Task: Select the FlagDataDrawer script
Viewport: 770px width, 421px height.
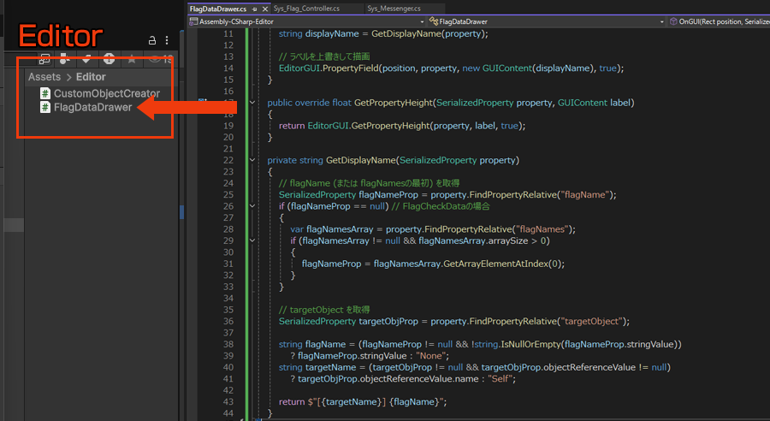Action: click(92, 107)
